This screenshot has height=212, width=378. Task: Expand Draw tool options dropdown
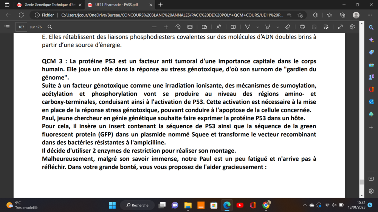click(x=257, y=27)
